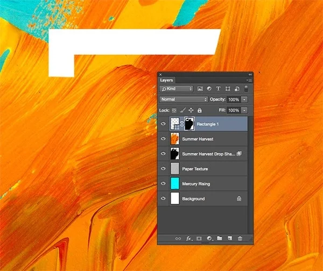Switch to the Layers tab
Screen dimensions: 323x271
(166, 80)
